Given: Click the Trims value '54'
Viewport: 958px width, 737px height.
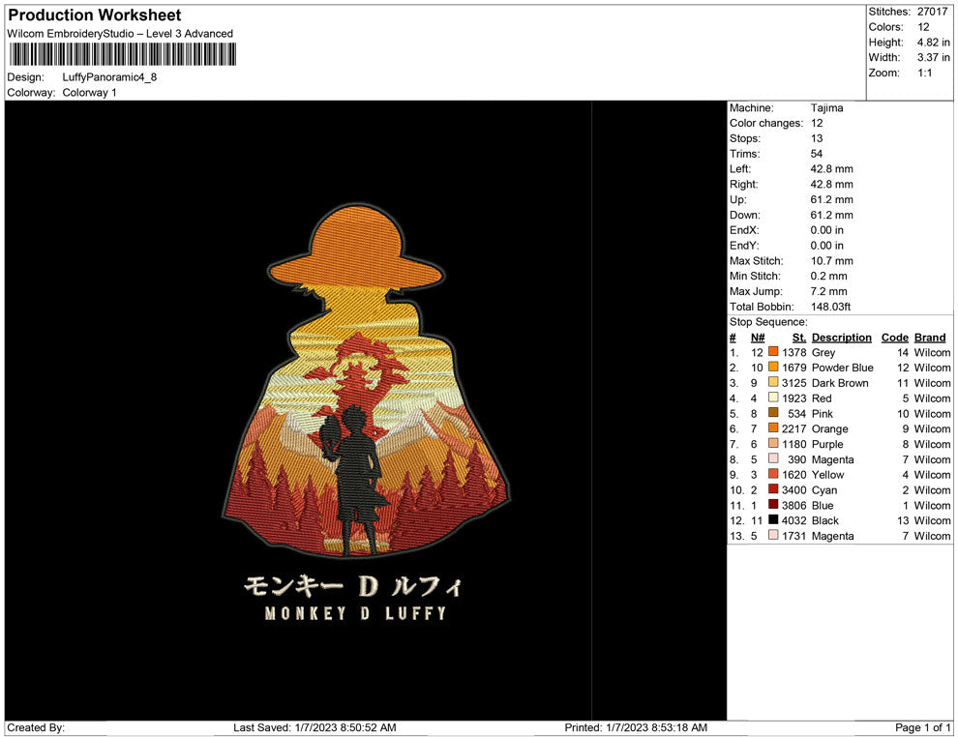Looking at the screenshot, I should pos(817,153).
